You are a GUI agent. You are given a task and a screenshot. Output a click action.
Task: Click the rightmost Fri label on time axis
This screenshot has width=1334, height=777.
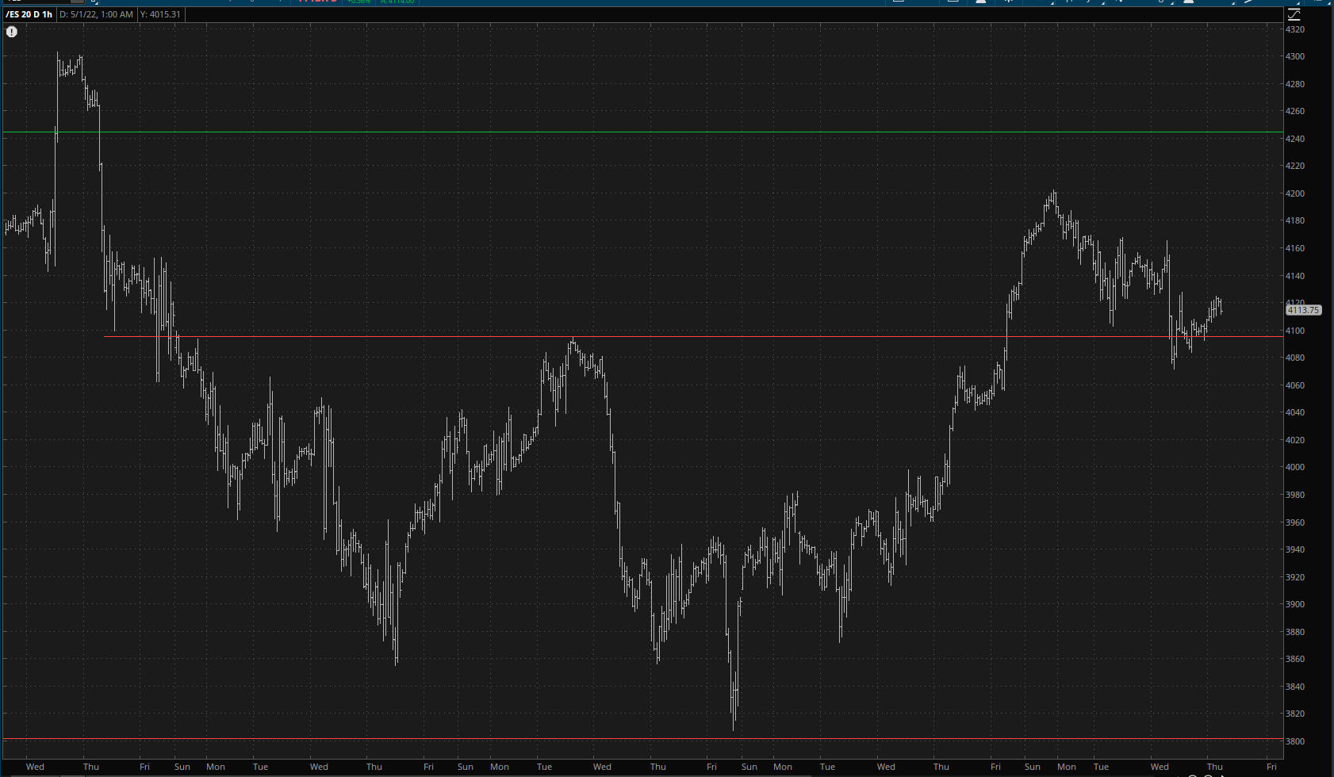(x=1271, y=767)
